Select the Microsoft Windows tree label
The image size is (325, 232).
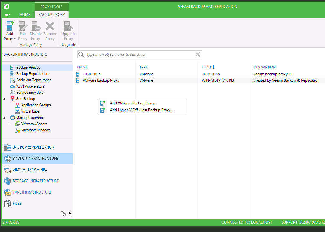[x=36, y=130]
